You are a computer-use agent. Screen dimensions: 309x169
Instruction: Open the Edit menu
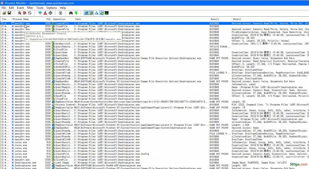point(11,8)
